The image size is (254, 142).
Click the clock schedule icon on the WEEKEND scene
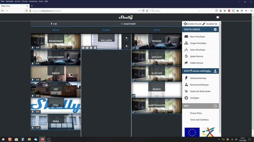[x=137, y=48]
